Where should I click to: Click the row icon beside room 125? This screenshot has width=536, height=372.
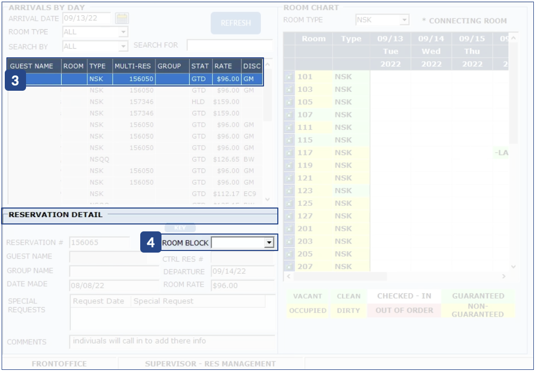point(289,204)
